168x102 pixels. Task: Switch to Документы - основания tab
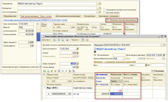109,16
